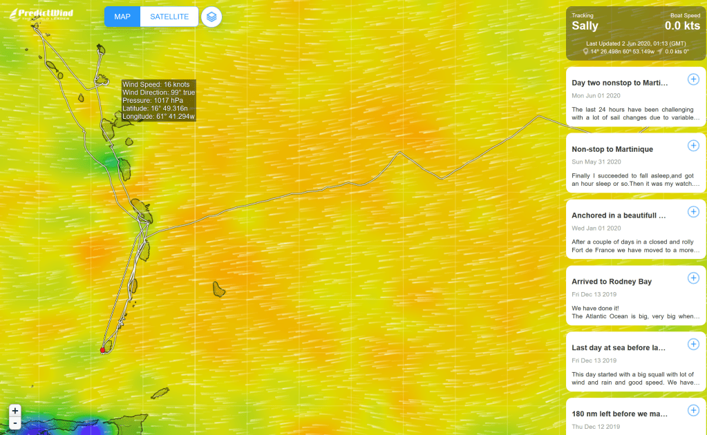
Task: Zoom in on the map
Action: (15, 410)
